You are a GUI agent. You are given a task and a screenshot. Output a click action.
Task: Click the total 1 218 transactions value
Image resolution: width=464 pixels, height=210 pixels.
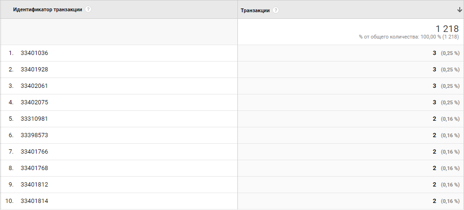coord(447,29)
